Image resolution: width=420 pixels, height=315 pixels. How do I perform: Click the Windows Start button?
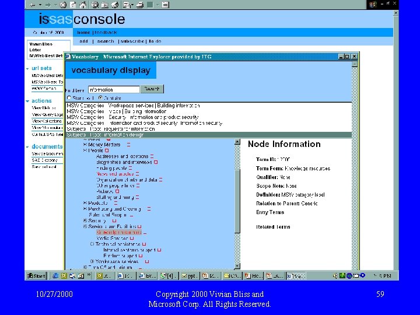(36, 275)
